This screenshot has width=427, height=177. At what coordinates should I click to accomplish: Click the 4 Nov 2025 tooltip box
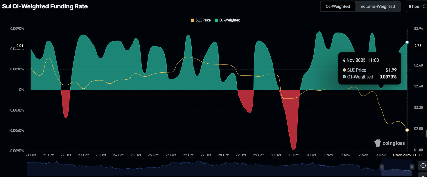click(x=370, y=68)
